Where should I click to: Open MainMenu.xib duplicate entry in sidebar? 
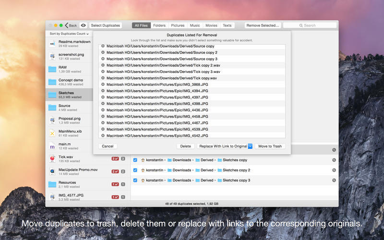(69, 133)
